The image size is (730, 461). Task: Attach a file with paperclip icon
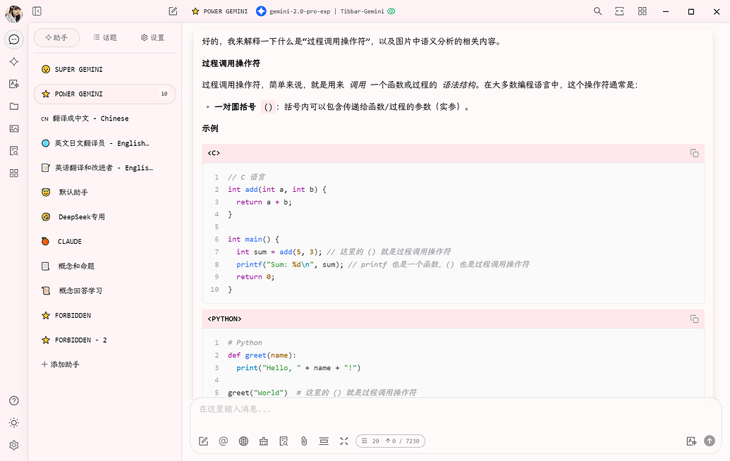(304, 441)
